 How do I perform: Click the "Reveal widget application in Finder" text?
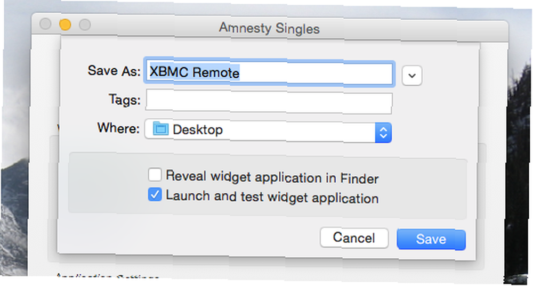click(x=272, y=177)
